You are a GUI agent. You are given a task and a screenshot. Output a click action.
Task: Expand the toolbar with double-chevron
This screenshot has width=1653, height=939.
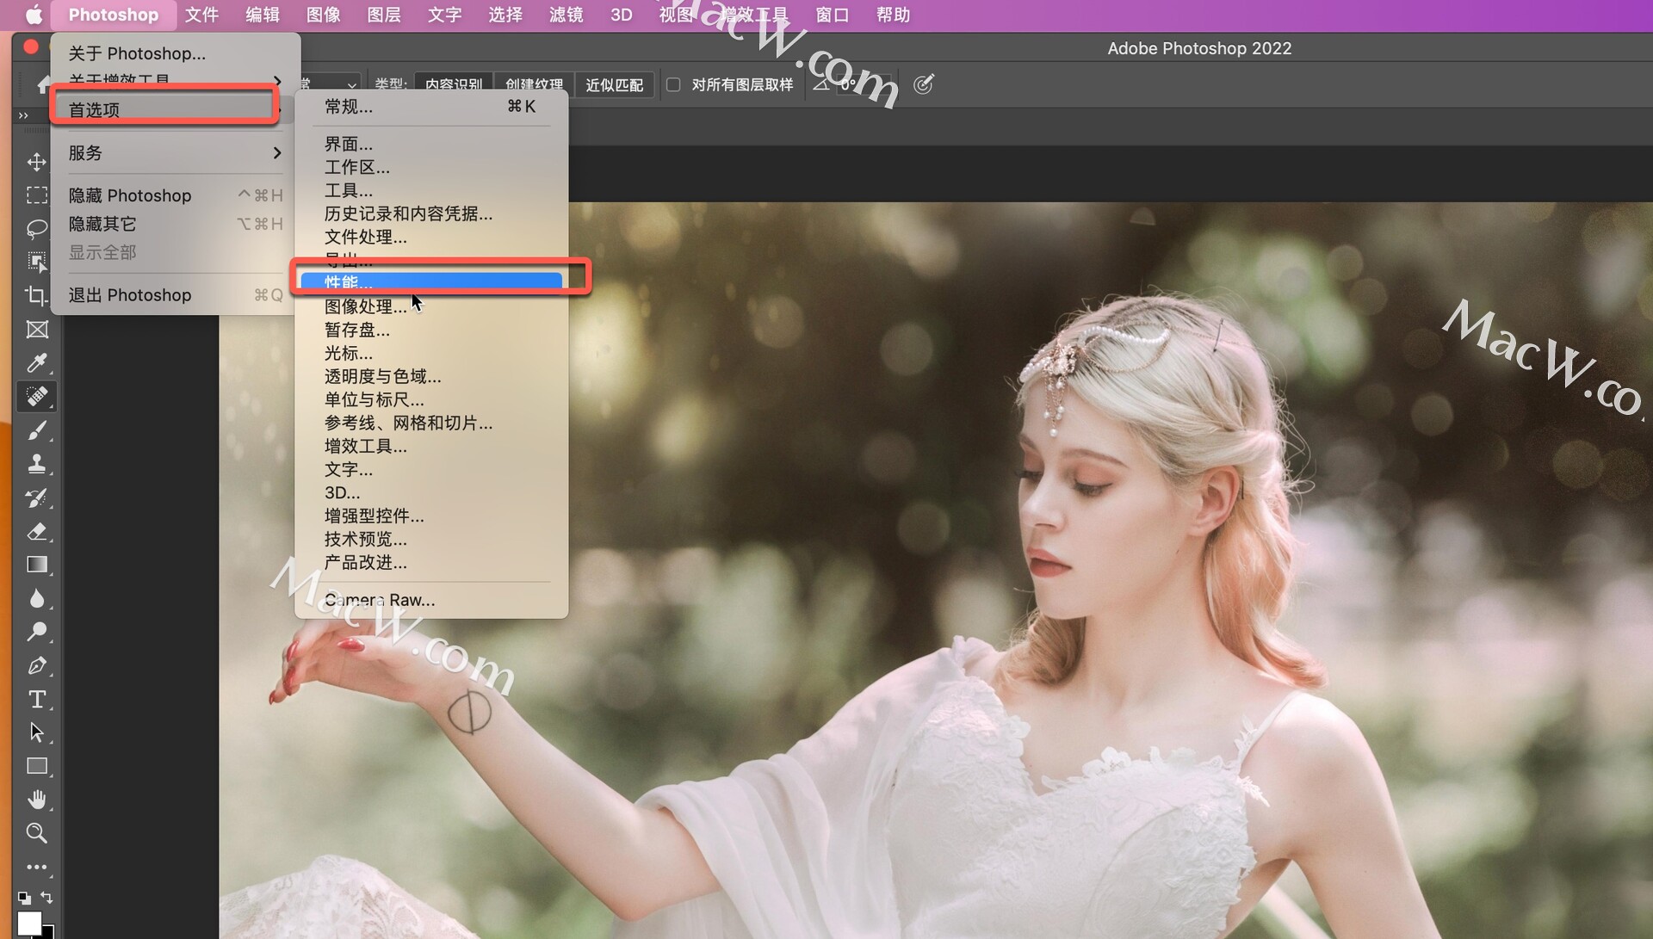(23, 115)
